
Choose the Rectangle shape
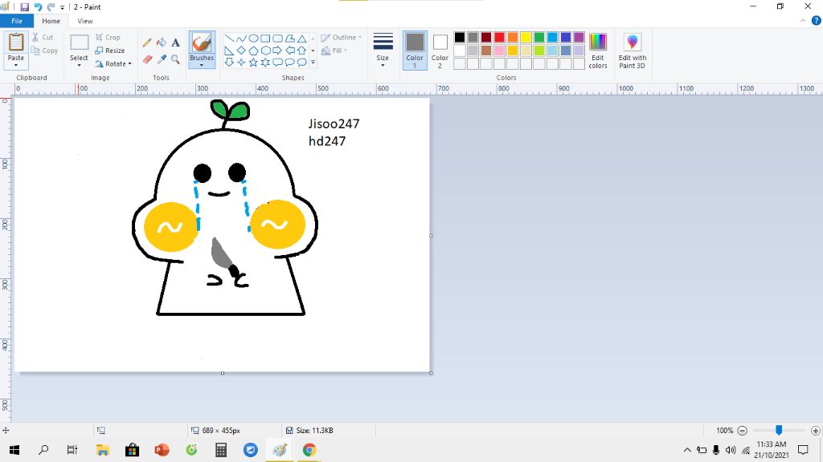(265, 38)
